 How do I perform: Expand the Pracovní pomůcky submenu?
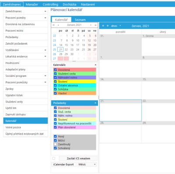click(x=45, y=82)
